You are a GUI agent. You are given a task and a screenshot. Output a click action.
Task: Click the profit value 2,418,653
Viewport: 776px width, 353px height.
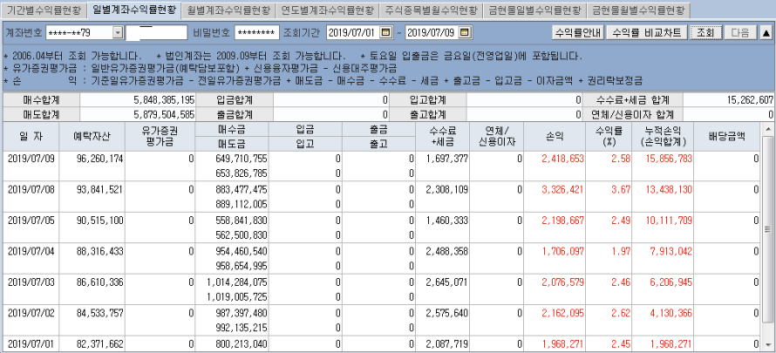point(562,160)
